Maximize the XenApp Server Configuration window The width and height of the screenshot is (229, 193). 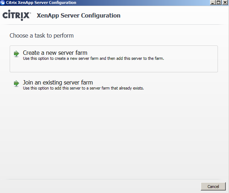point(219,3)
